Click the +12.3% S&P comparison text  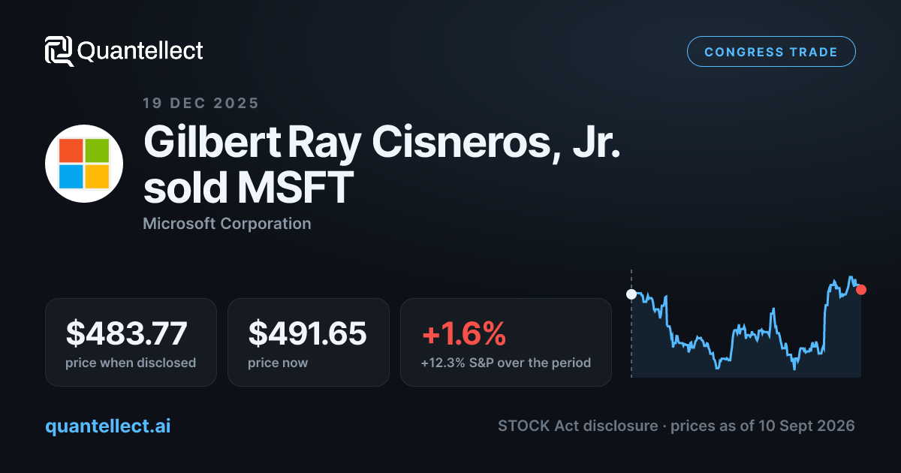506,363
